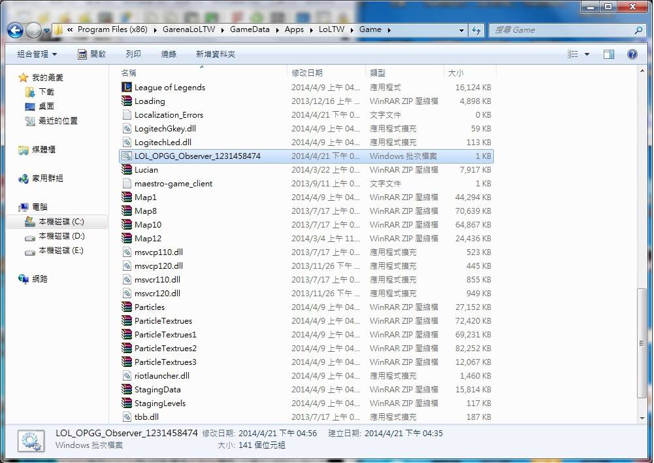Open the recent pages history arrow

click(x=46, y=31)
